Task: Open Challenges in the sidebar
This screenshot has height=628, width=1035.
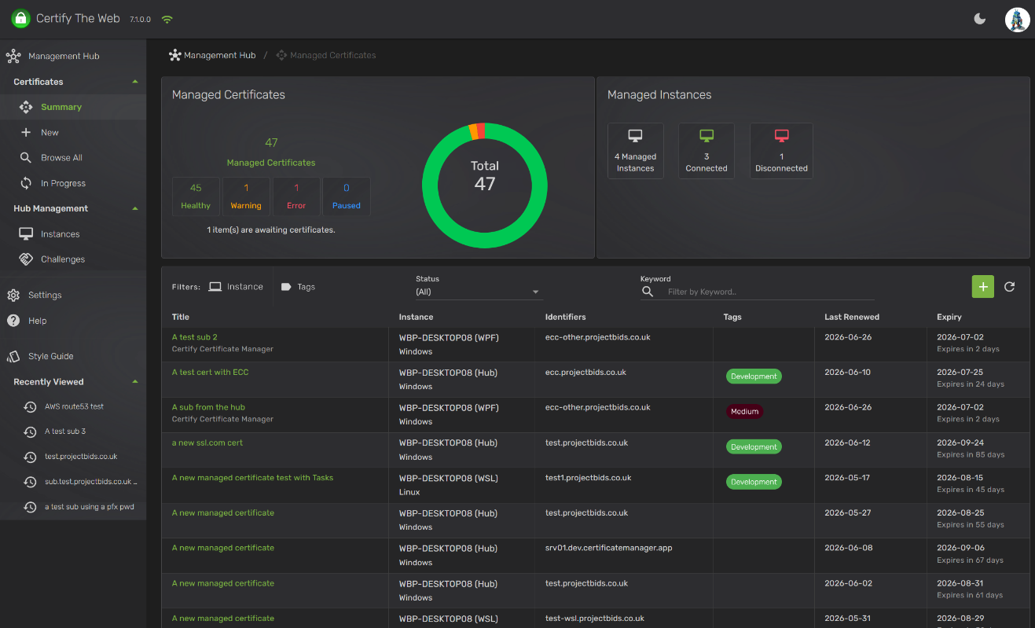Action: (73, 259)
